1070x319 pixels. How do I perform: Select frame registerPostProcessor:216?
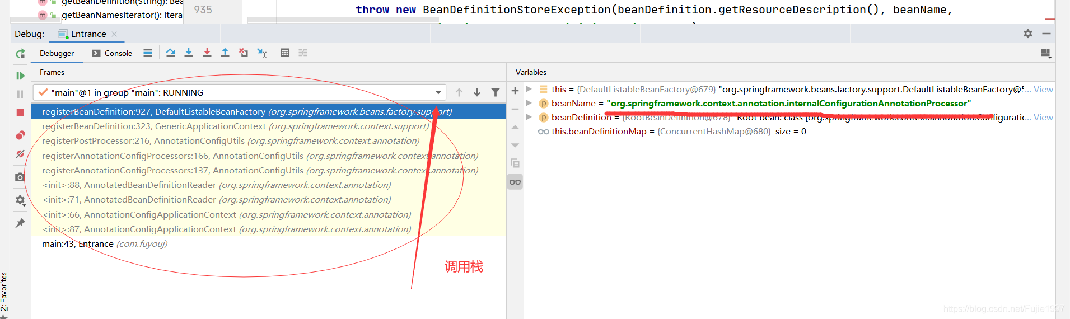click(x=268, y=140)
